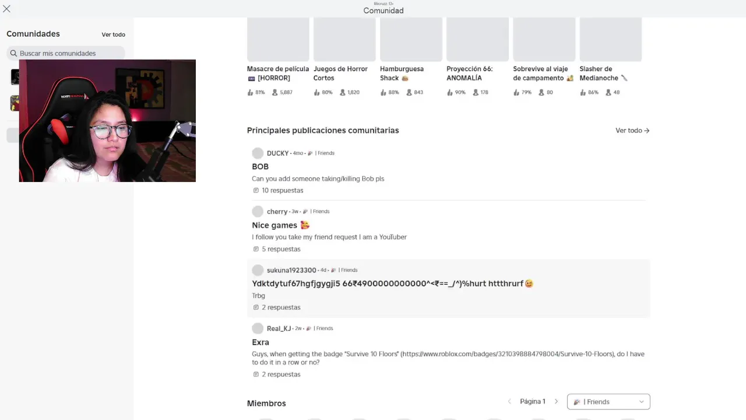Open the Hamburguesa Shack game thumbnail
The height and width of the screenshot is (420, 746).
pos(411,39)
